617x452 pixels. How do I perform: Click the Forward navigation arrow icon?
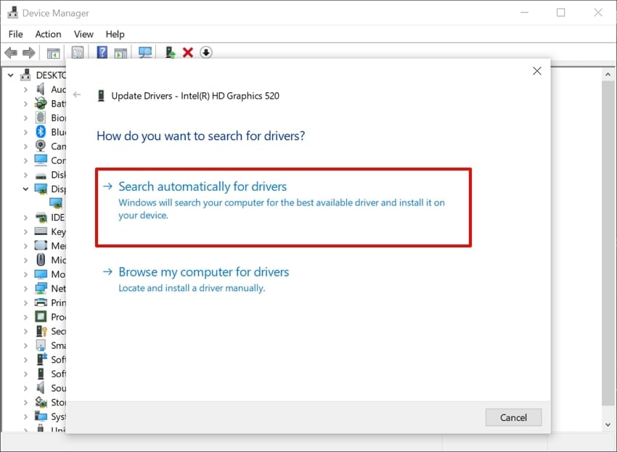coord(28,52)
